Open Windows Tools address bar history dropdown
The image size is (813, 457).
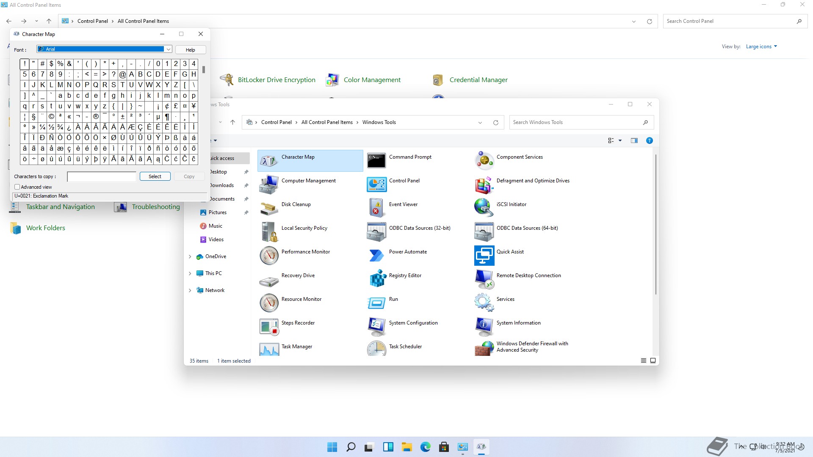pyautogui.click(x=480, y=123)
